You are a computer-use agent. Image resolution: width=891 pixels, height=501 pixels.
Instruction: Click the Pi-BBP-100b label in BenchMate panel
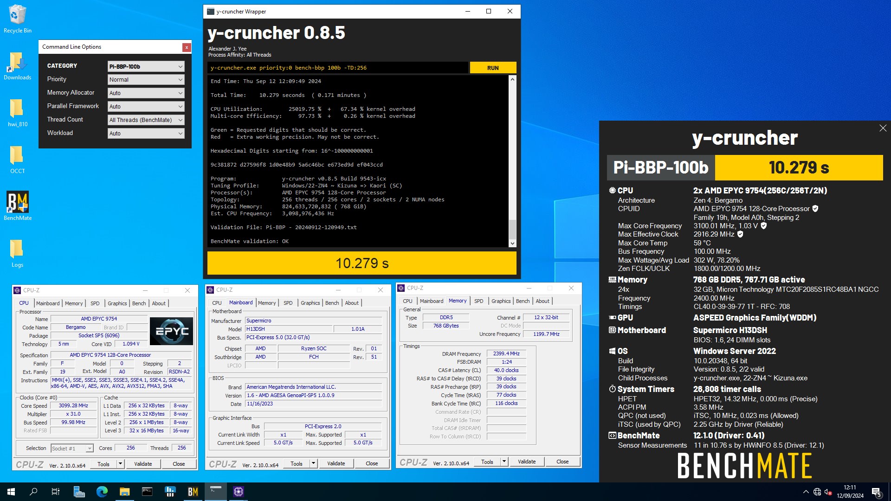click(661, 167)
